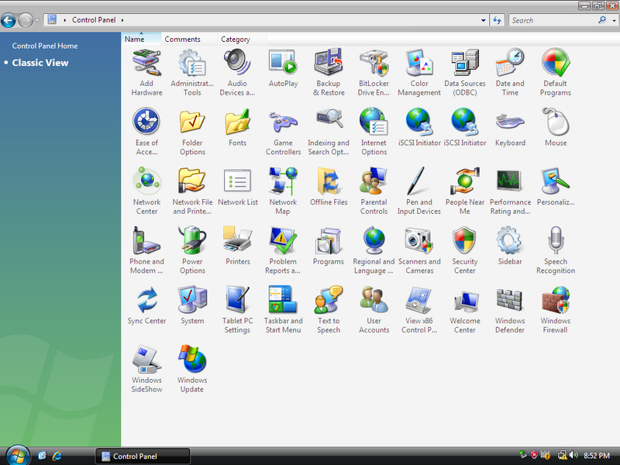Open Speech Recognition options
Image resolution: width=620 pixels, height=465 pixels.
click(x=555, y=241)
